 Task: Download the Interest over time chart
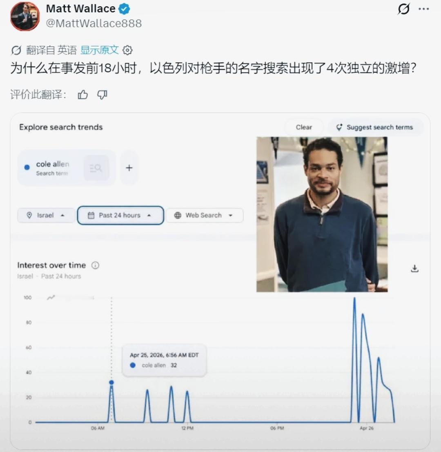point(414,268)
